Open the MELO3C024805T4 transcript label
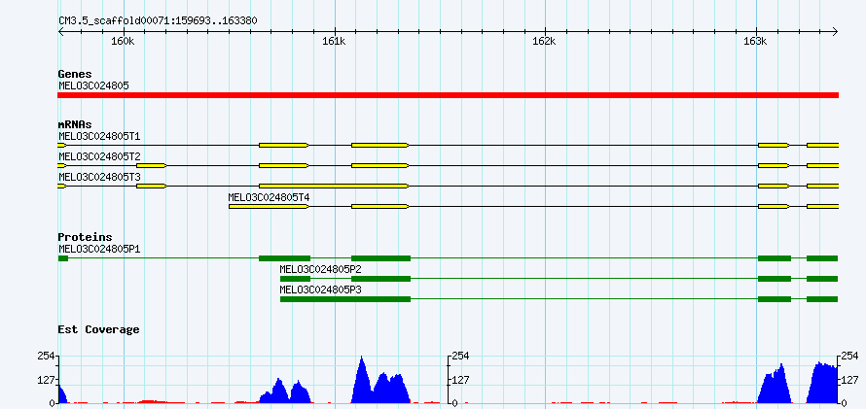 pyautogui.click(x=269, y=197)
